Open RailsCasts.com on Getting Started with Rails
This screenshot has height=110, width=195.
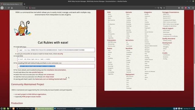(51, 79)
